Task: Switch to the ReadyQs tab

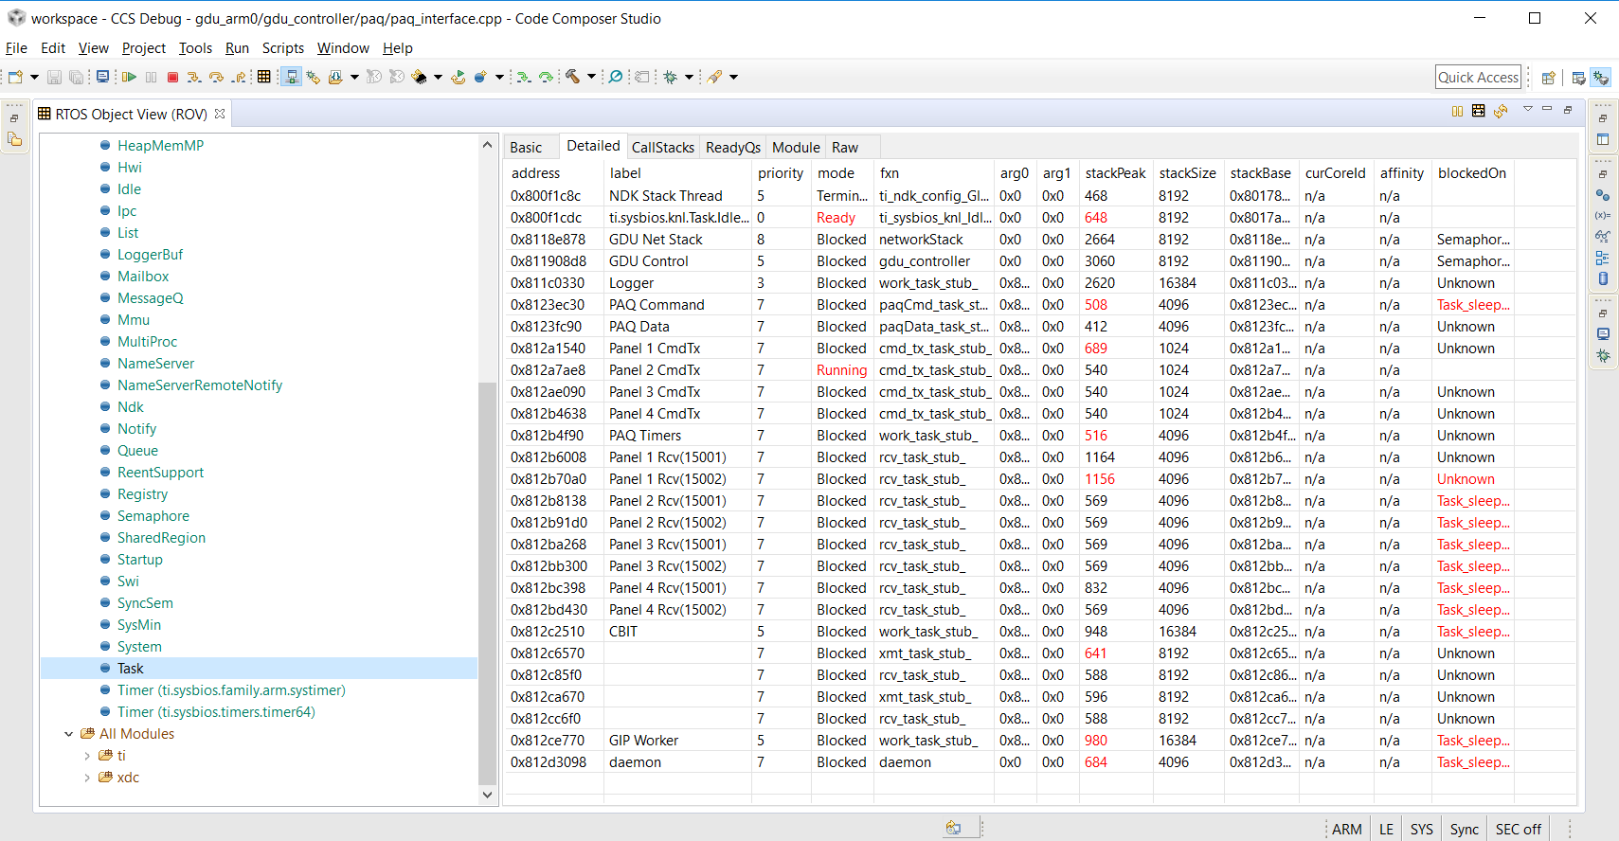Action: pos(733,147)
